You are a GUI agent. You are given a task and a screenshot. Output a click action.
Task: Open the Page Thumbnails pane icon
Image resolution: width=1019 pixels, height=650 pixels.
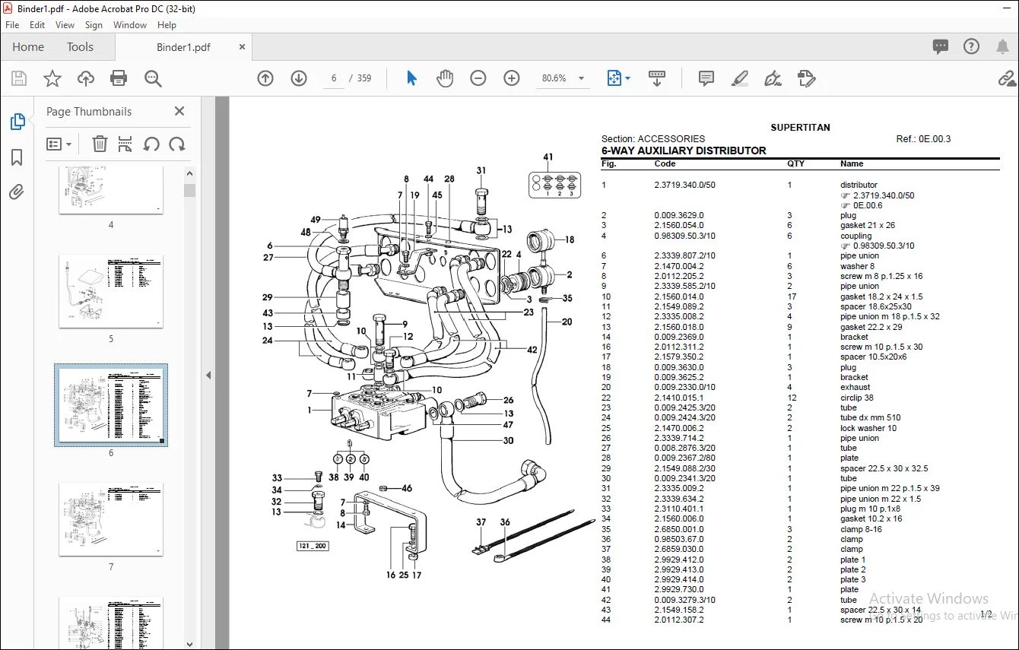tap(17, 122)
